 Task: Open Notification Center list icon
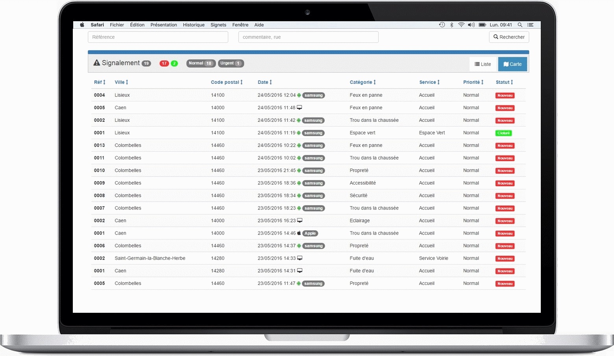[x=530, y=25]
